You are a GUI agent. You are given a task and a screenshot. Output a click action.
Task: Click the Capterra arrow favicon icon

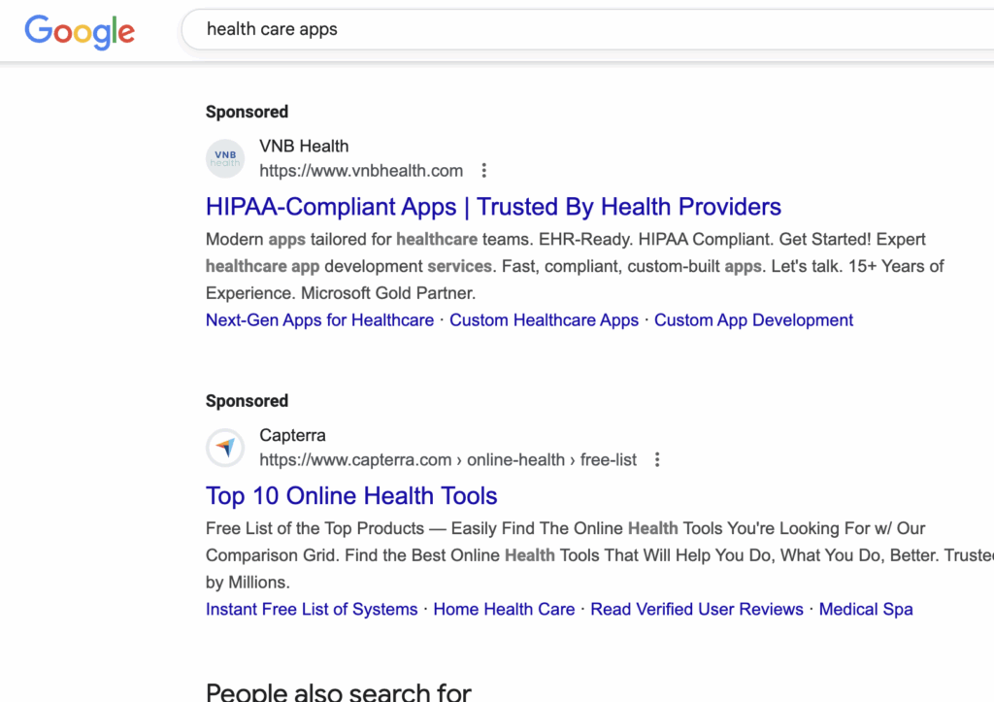(225, 448)
